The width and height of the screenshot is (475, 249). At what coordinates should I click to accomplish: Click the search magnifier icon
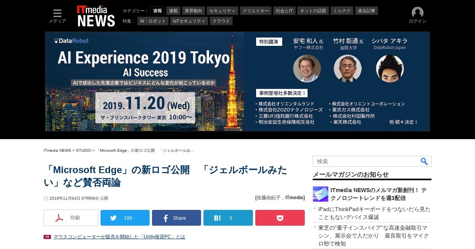pyautogui.click(x=424, y=161)
